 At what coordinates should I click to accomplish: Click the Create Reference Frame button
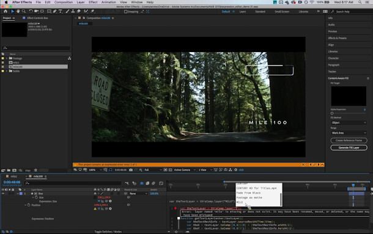(x=349, y=140)
